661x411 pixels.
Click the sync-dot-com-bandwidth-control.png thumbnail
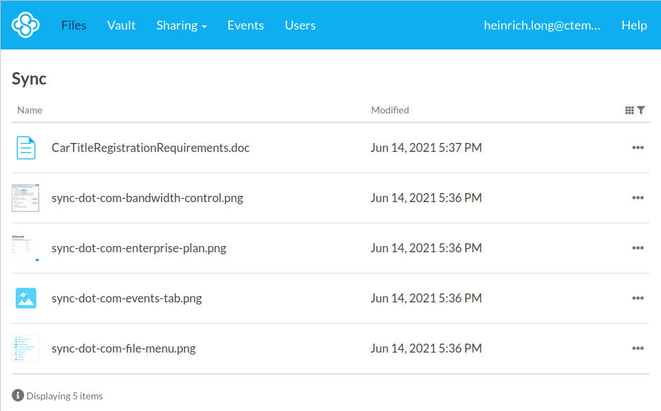(25, 197)
